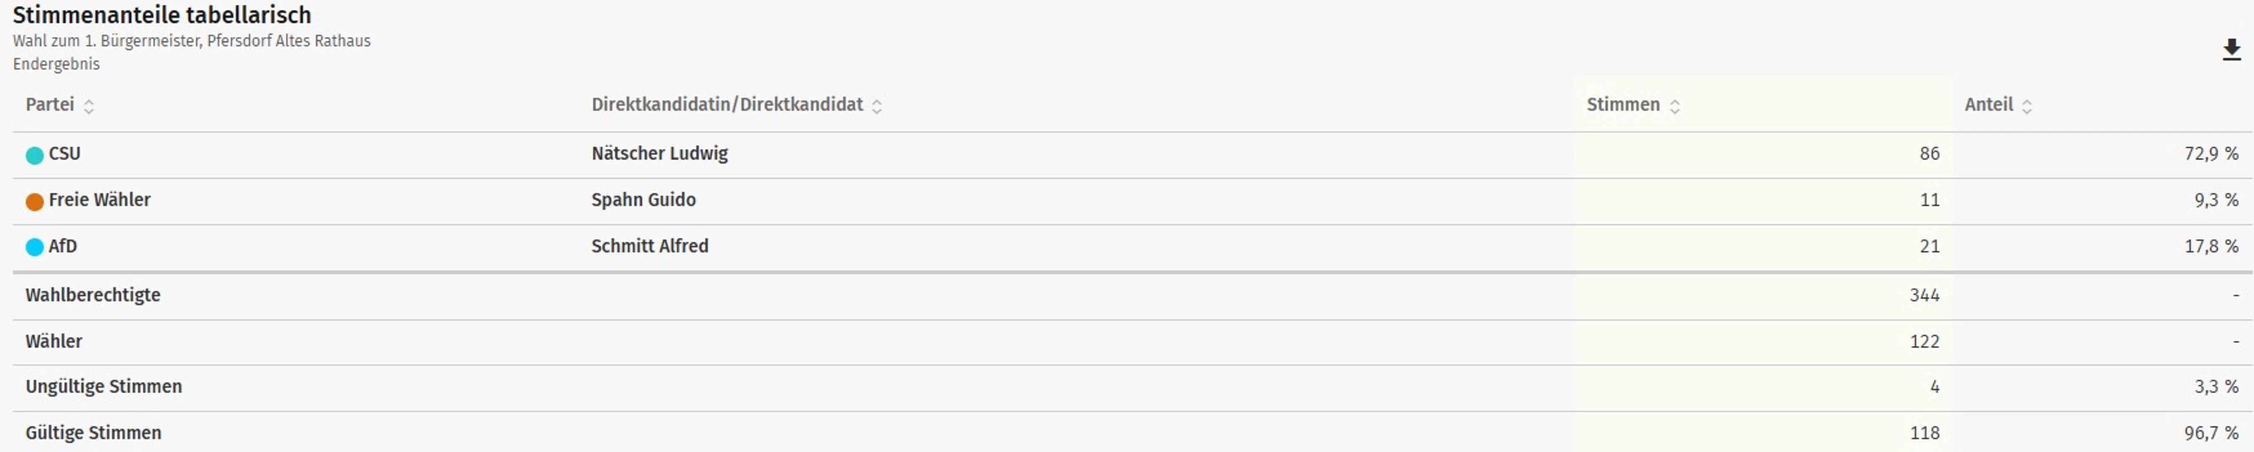Click the Stimmenanteile tabellarisch heading
2254x452 pixels.
(x=162, y=15)
